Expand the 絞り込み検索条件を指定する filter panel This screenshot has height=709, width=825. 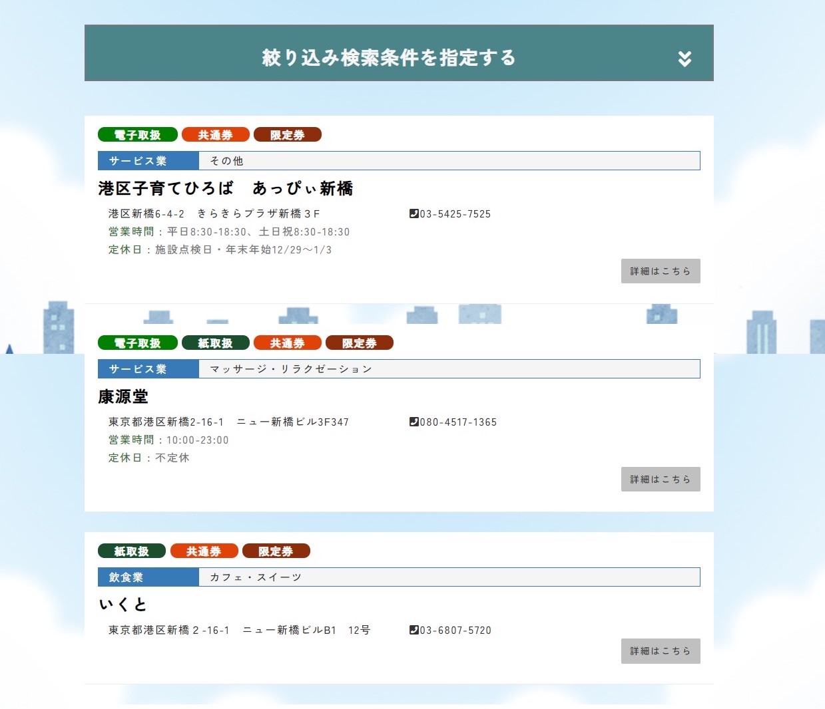[x=399, y=53]
